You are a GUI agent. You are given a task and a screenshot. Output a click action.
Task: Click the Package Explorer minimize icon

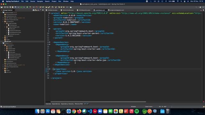tap(41, 10)
